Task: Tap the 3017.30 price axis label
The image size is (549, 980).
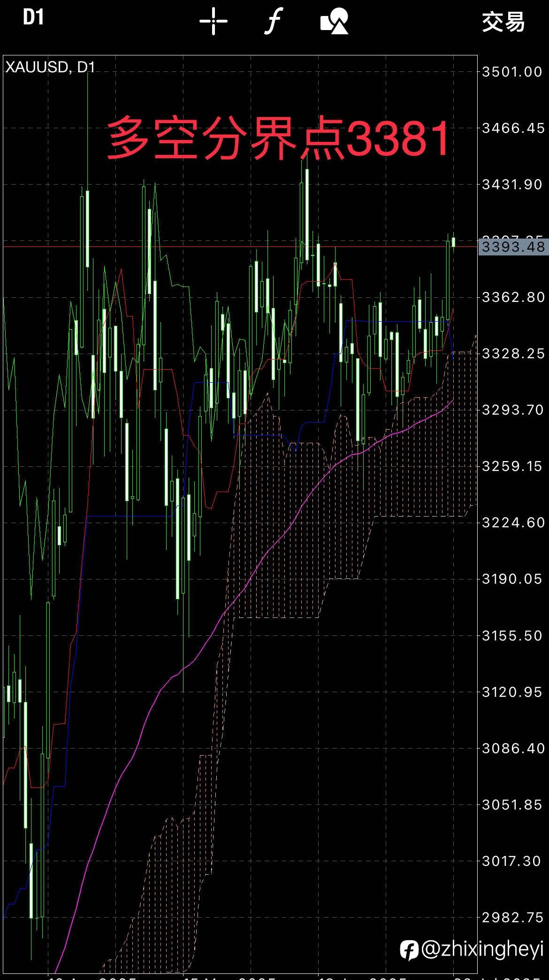Action: point(511,861)
